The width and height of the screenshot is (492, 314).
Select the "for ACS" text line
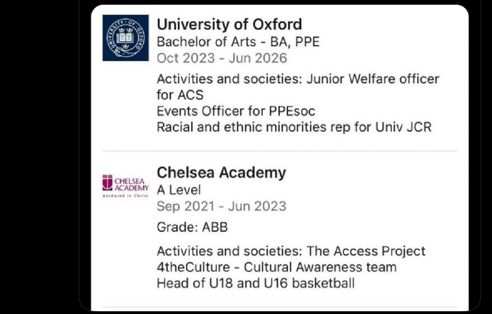click(180, 95)
